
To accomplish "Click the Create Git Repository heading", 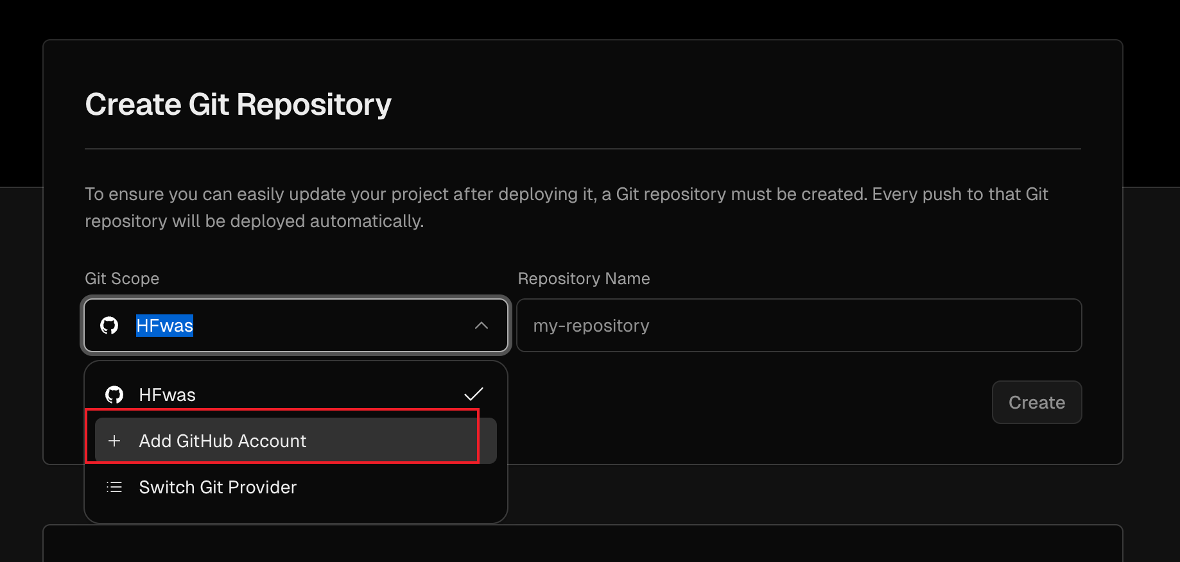I will pyautogui.click(x=238, y=105).
